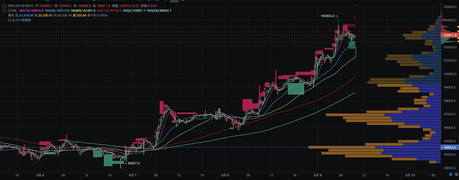Click the bell icon beside MA
This screenshot has width=459, height=180.
[9, 11]
